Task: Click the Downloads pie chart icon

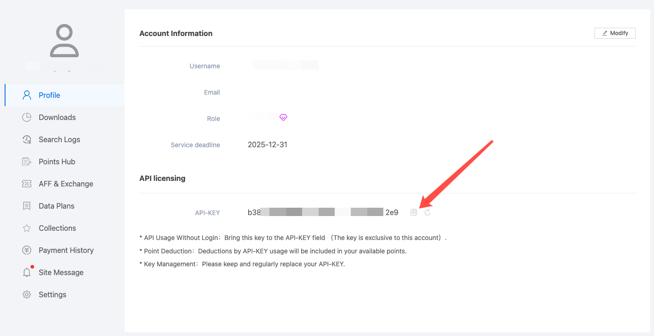Action: tap(27, 117)
